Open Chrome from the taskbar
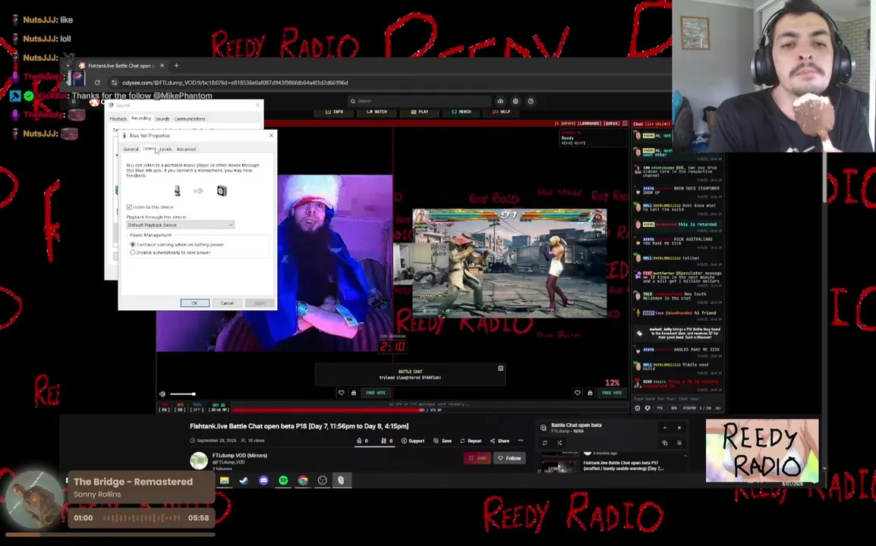 (x=303, y=480)
